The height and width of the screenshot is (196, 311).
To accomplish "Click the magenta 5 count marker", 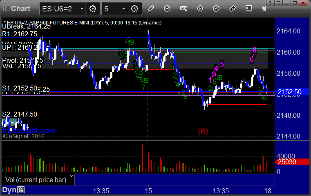I will [222, 64].
